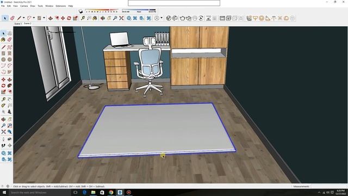Viewport: 348px width, 196px height.
Task: Select the Text label tool in top toolbar
Action: click(x=89, y=18)
